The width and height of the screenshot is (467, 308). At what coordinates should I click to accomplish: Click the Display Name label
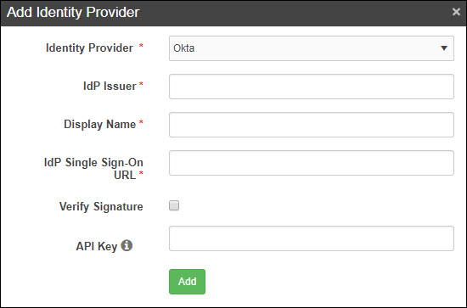(100, 125)
